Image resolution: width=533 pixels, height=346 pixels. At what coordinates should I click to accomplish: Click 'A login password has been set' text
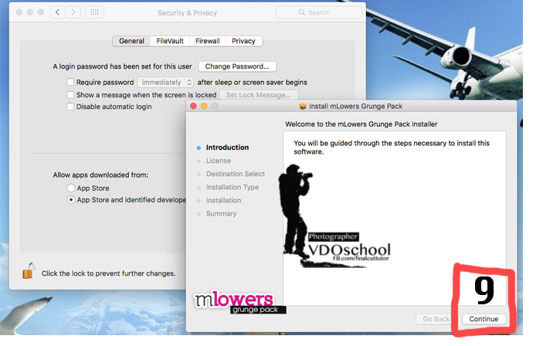(122, 66)
